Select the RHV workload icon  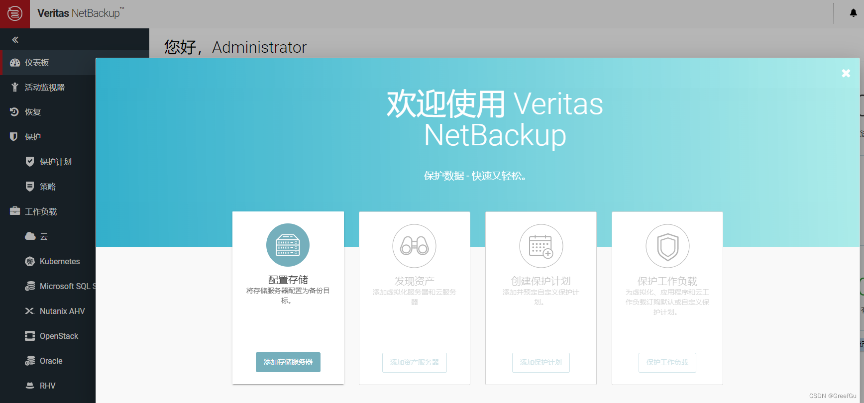coord(30,386)
